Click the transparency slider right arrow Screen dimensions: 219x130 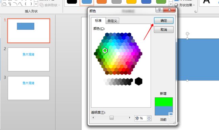pyautogui.click(x=130, y=118)
